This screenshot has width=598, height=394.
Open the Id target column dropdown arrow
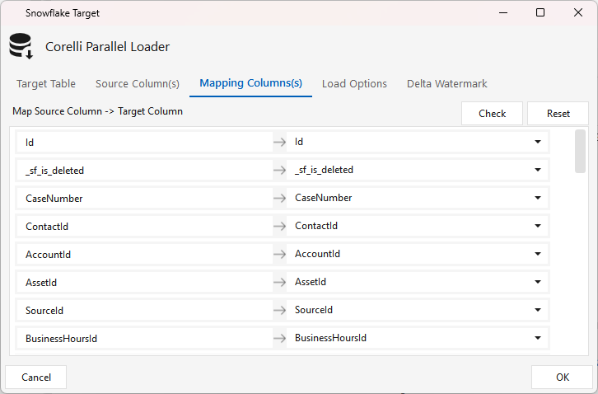pyautogui.click(x=538, y=142)
